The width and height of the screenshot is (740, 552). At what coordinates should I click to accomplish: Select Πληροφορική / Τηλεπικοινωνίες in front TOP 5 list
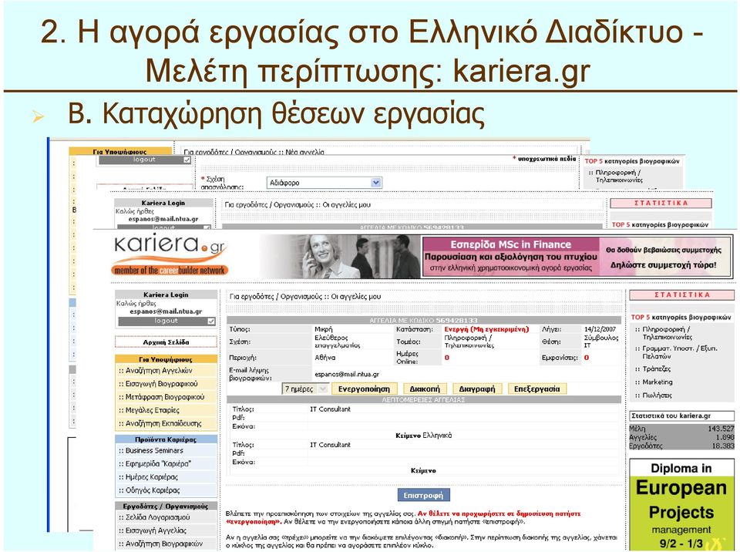[x=667, y=333]
